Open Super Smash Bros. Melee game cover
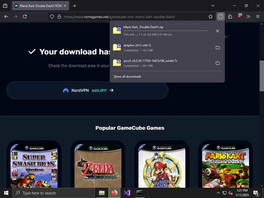Screen dimensions: 264x198 click(34, 166)
